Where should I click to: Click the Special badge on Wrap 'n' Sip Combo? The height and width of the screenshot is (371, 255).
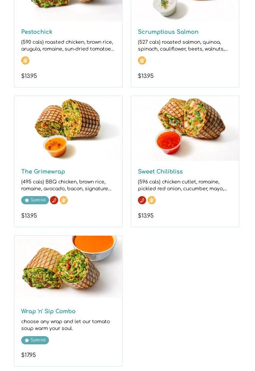pyautogui.click(x=35, y=340)
